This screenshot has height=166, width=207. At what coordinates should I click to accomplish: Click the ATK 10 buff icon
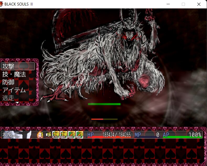tap(56, 135)
